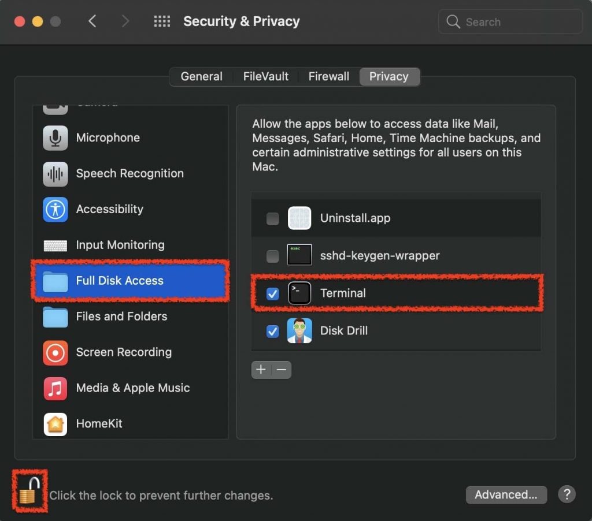Select Screen Recording category
This screenshot has height=521, width=592.
coord(124,352)
